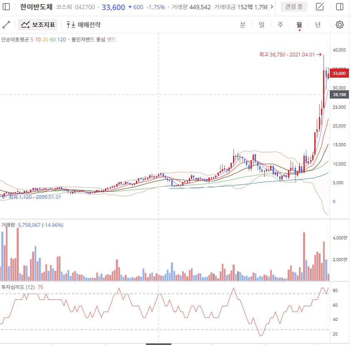The height and width of the screenshot is (345, 351).
Task: Toggle the right side panel icon
Action: pyautogui.click(x=340, y=7)
